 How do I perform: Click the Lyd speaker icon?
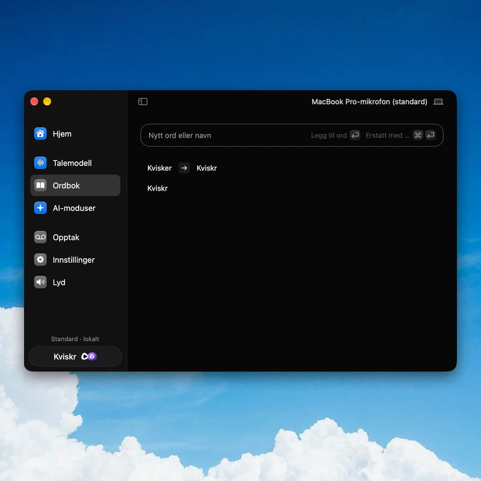point(40,282)
